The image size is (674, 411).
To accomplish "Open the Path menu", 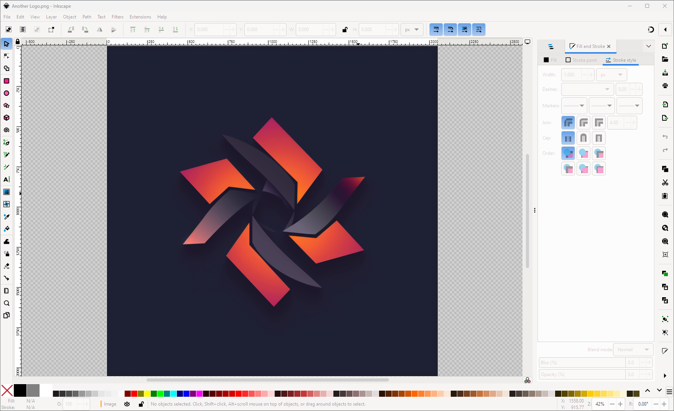I will 86,17.
